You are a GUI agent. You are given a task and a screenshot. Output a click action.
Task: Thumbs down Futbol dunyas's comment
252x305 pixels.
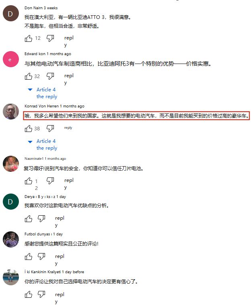(41, 257)
